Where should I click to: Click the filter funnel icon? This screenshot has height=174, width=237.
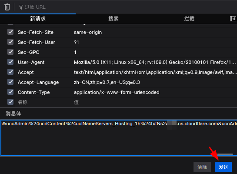[21, 7]
